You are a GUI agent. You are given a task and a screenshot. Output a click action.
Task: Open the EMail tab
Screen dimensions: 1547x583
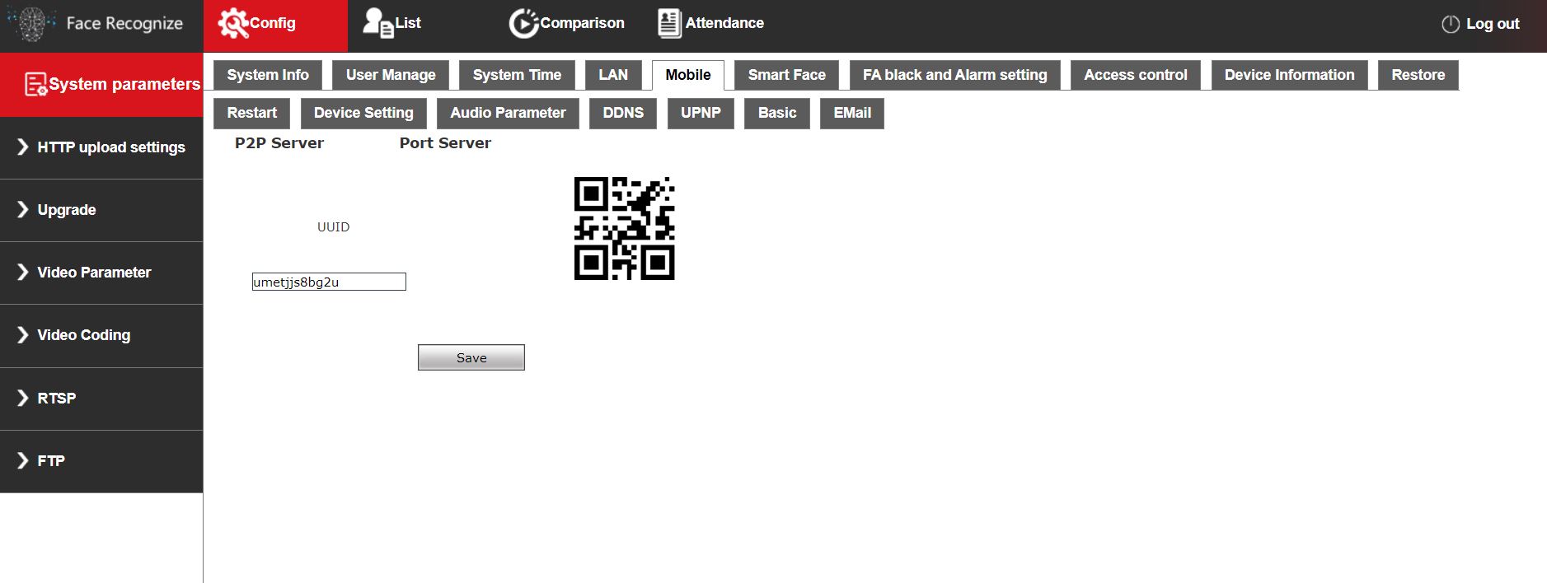pos(852,113)
